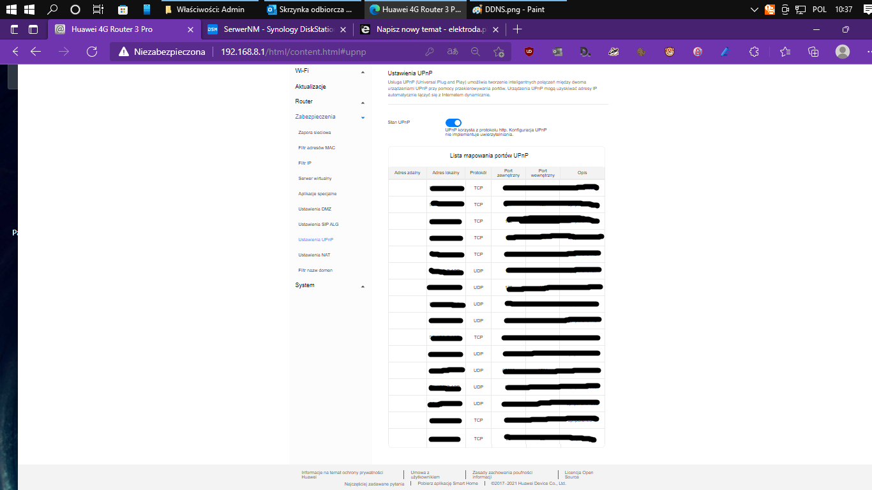872x490 pixels.
Task: Expand the Wi-Fi sidebar section arrow
Action: [363, 72]
